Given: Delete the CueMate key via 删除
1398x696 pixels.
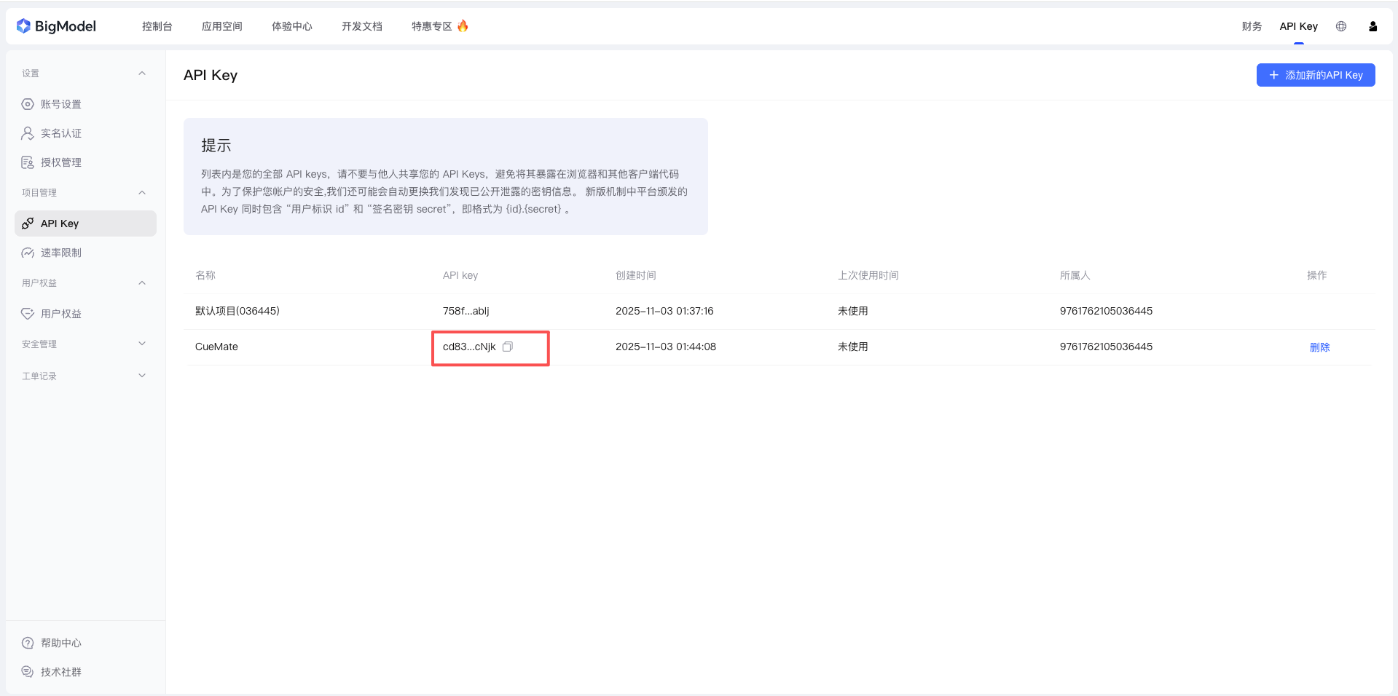Looking at the screenshot, I should [1321, 347].
